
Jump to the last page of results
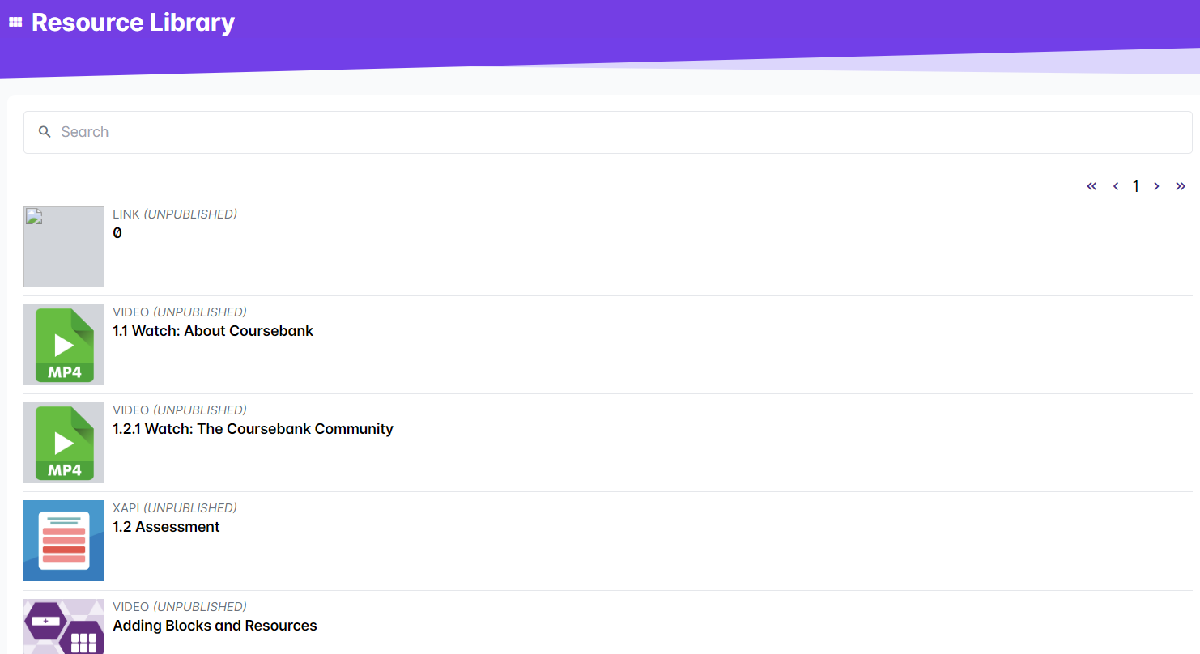point(1181,186)
